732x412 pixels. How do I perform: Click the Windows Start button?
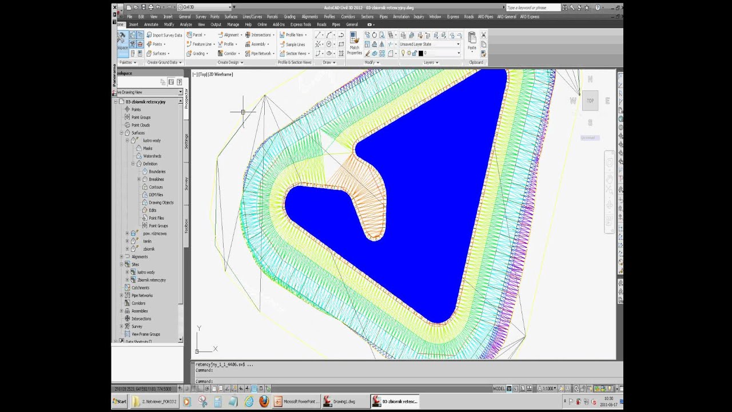click(120, 402)
